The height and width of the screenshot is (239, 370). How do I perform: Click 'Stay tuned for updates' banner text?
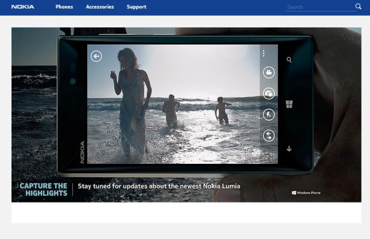(x=159, y=186)
